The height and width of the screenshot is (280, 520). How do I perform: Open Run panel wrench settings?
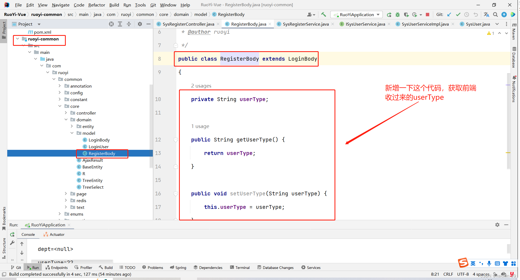(x=12, y=243)
